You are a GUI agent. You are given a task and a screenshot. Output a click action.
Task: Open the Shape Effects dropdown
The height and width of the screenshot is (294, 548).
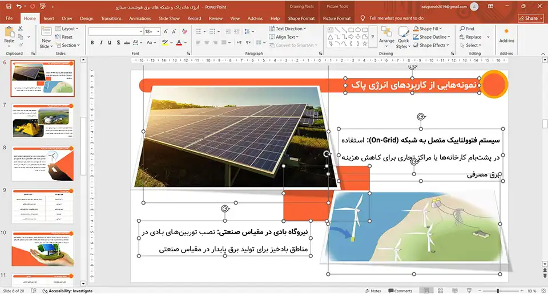(431, 45)
